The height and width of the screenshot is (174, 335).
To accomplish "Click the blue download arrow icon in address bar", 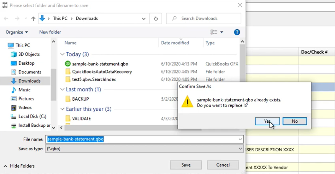I will coord(42,18).
